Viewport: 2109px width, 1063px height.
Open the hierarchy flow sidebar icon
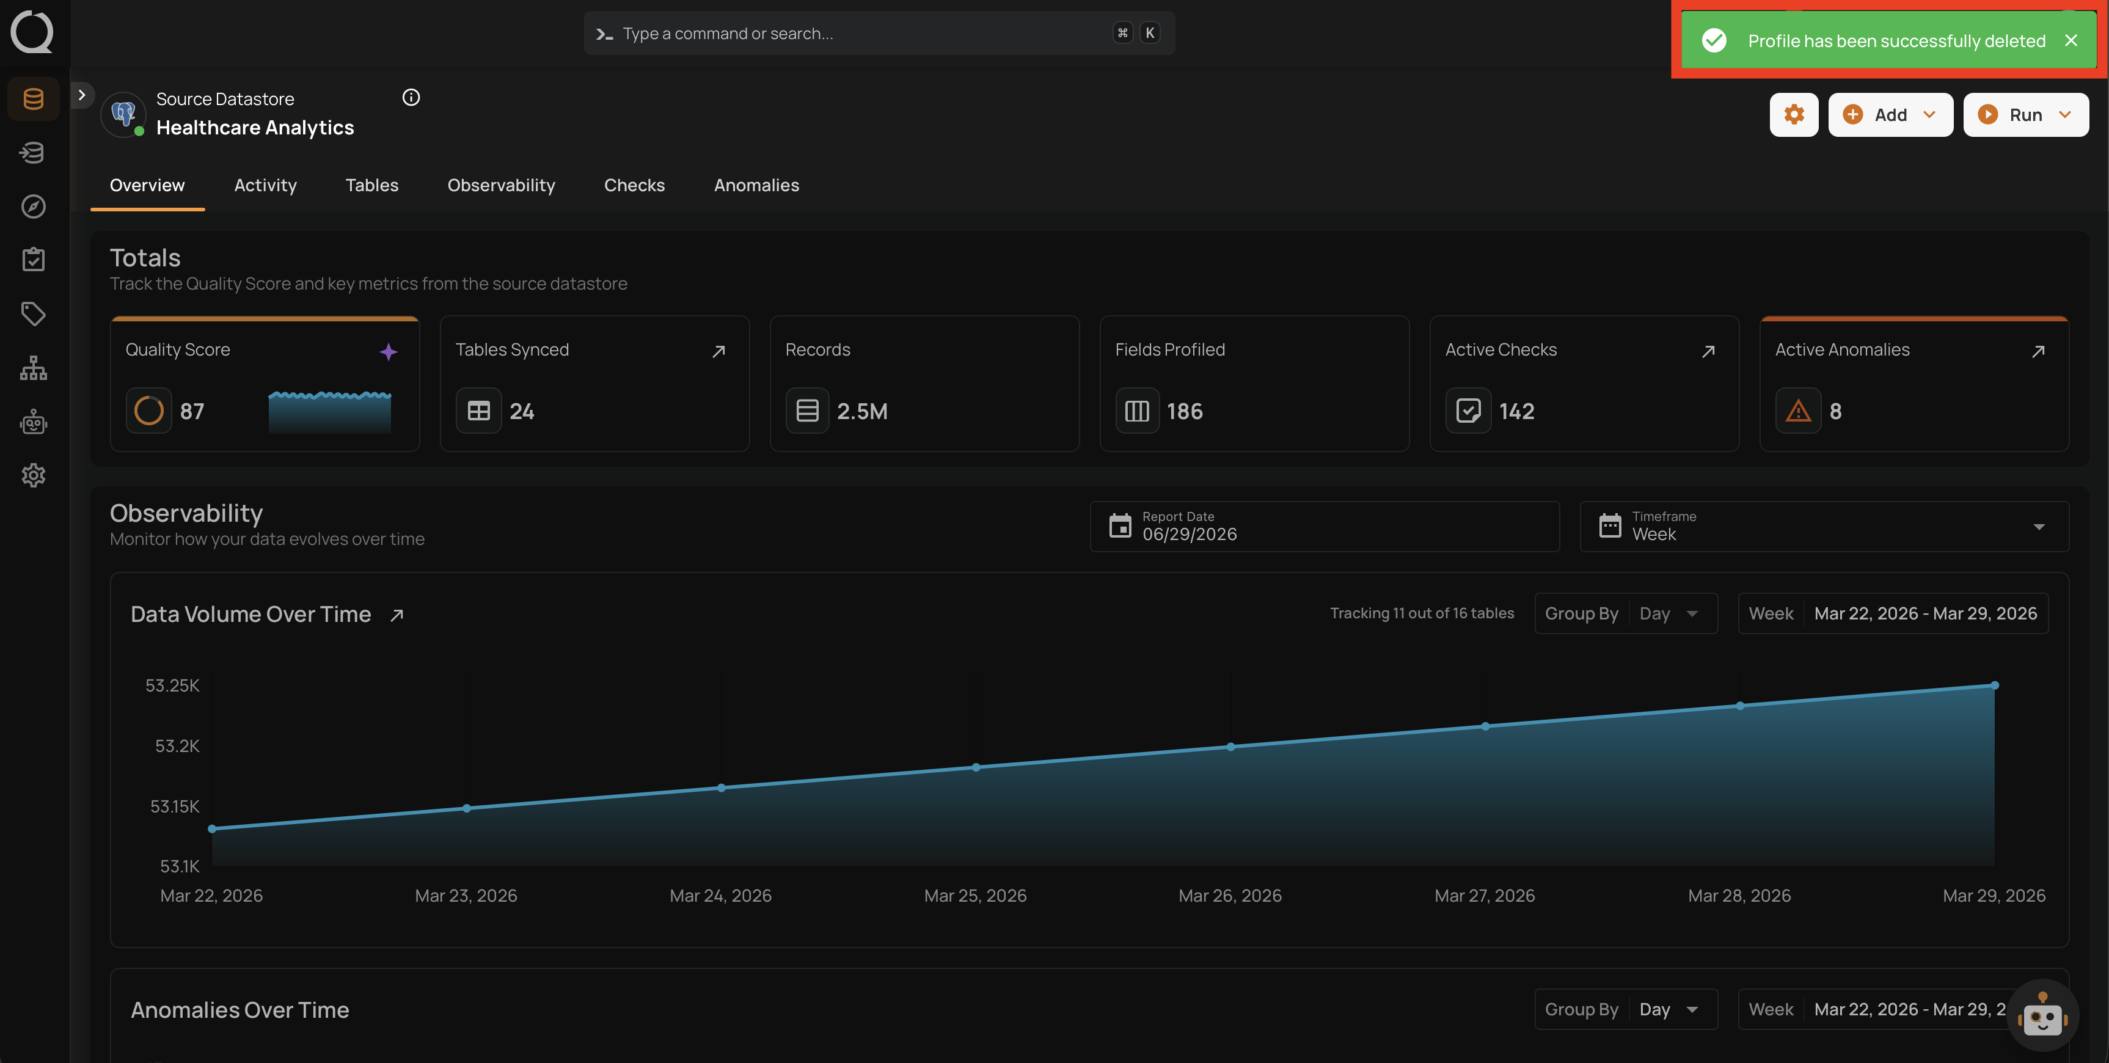pyautogui.click(x=34, y=368)
